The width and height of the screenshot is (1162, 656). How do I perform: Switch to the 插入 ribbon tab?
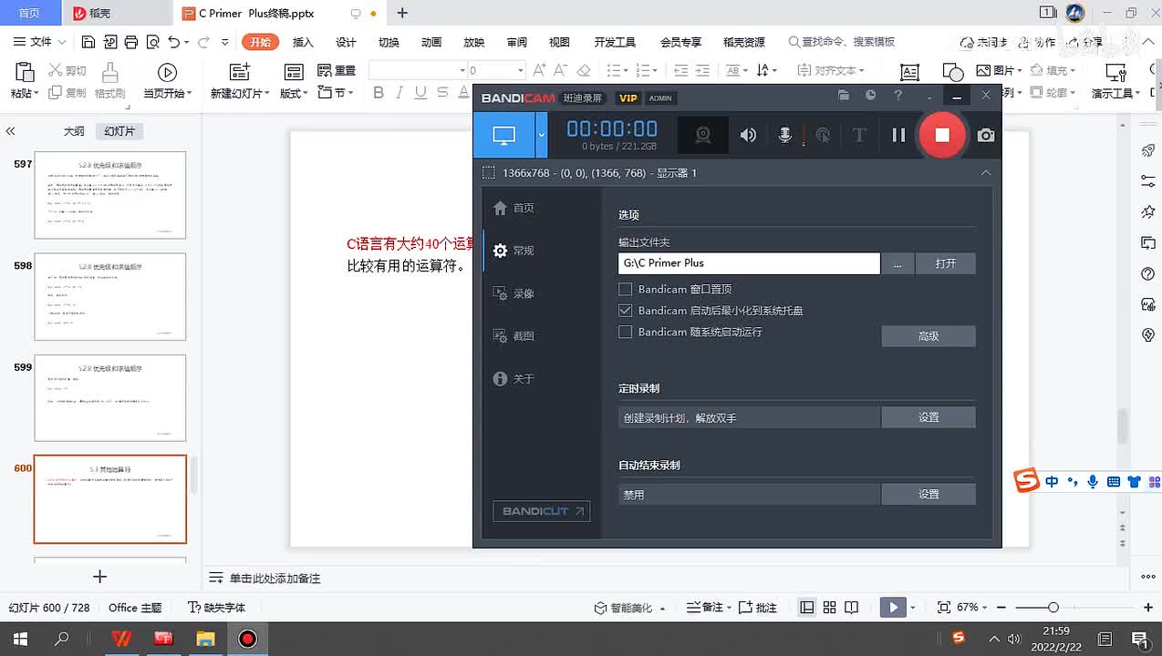[303, 42]
